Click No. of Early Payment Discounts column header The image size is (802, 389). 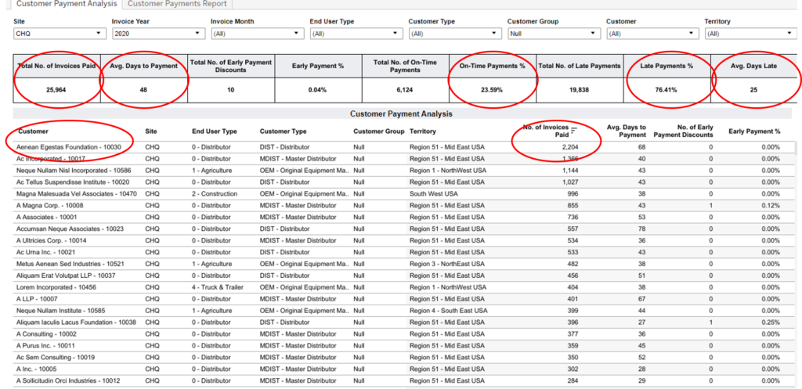pyautogui.click(x=685, y=131)
